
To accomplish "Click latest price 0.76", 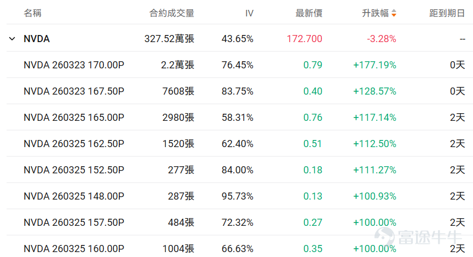I will tap(313, 118).
